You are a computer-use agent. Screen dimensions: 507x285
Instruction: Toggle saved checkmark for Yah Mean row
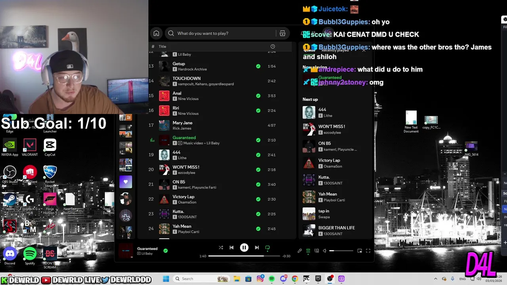click(x=258, y=229)
